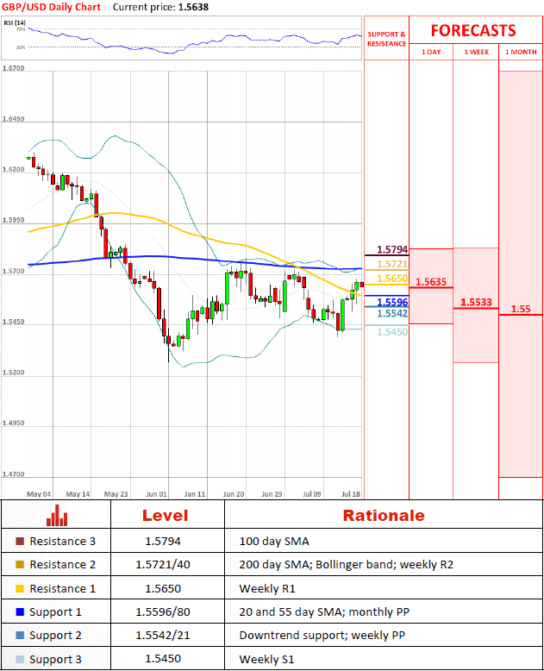
Task: Click the 1 day forecast value 1.5635
Action: click(431, 281)
